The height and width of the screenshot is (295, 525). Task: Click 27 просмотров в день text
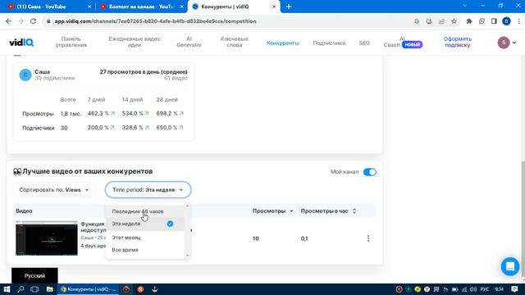point(144,72)
